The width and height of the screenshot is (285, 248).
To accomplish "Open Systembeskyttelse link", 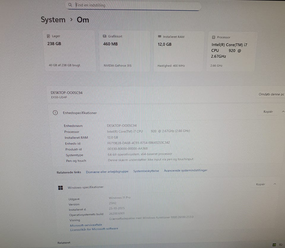I will [146, 171].
